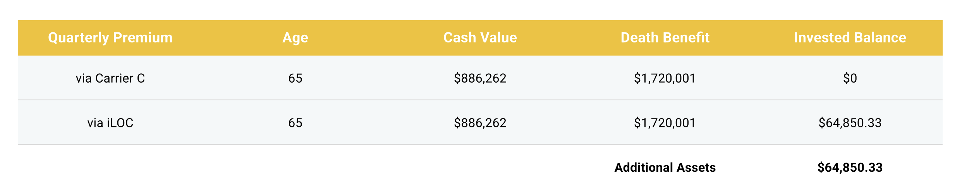Click the Cash Value column header
The image size is (962, 186).
pyautogui.click(x=480, y=37)
